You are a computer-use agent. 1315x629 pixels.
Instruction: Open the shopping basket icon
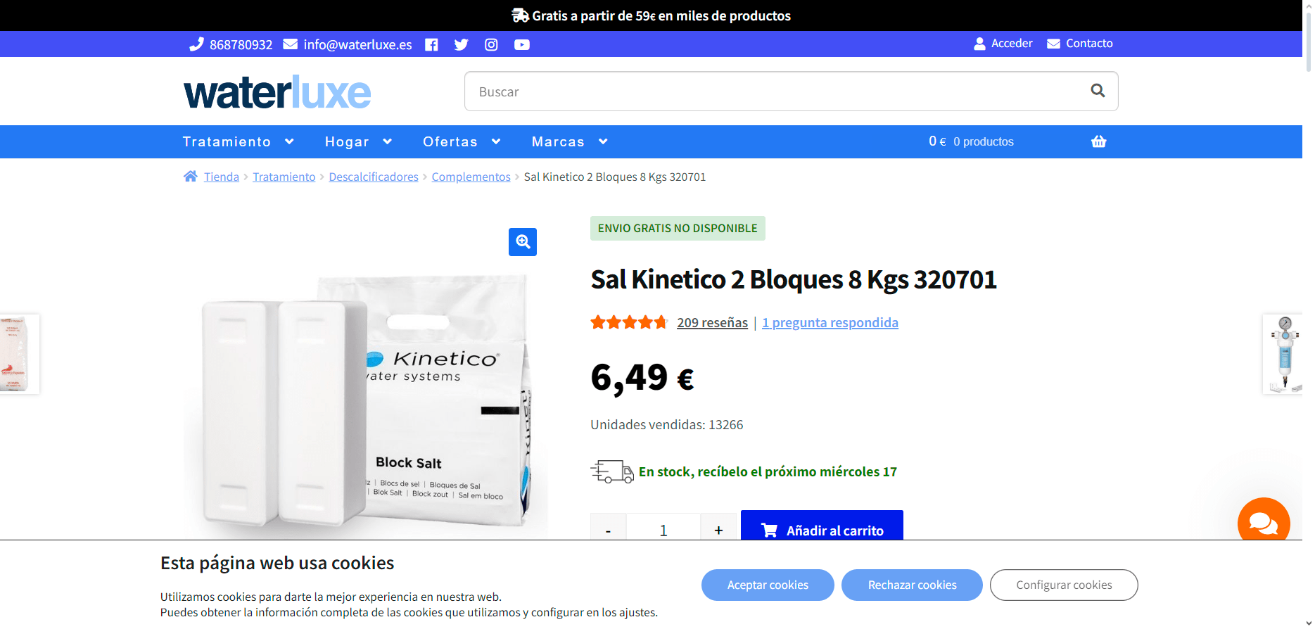coord(1098,141)
